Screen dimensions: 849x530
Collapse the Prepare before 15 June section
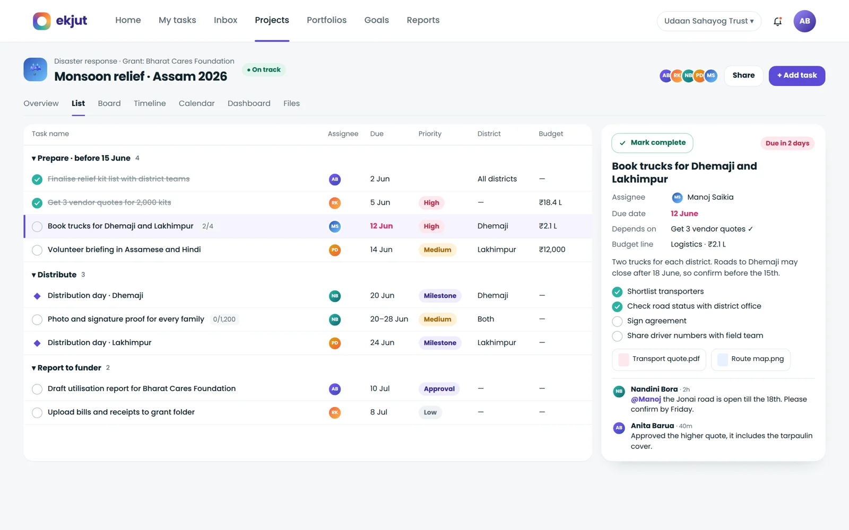click(34, 158)
